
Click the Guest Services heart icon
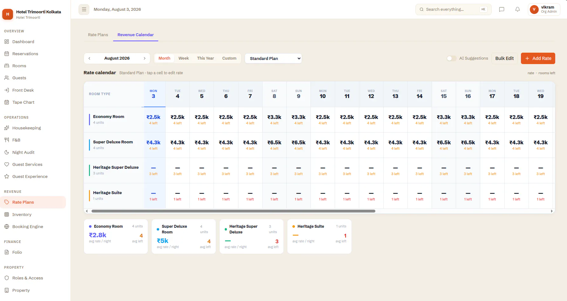pos(7,164)
